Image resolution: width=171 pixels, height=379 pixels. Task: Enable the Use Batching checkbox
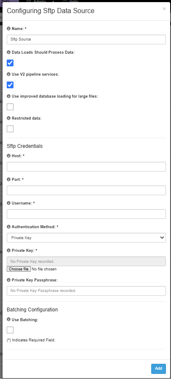coord(10,330)
